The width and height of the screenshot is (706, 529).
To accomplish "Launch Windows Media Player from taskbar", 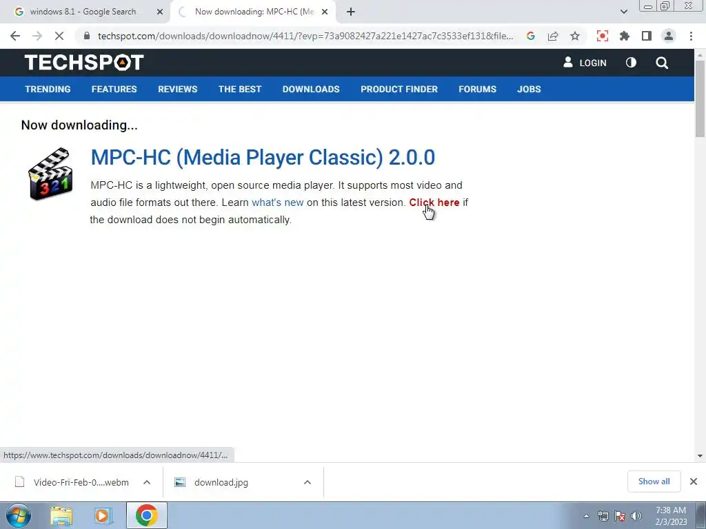I will click(x=103, y=515).
